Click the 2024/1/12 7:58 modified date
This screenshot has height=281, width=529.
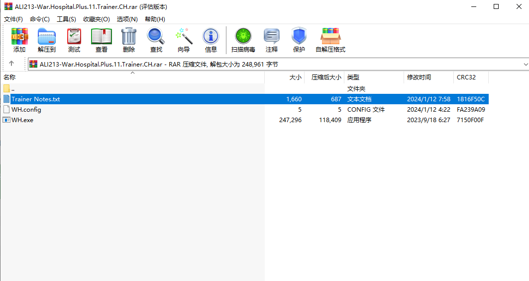428,99
